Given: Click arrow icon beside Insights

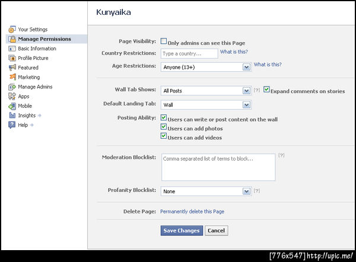Looking at the screenshot, I should [x=40, y=116].
